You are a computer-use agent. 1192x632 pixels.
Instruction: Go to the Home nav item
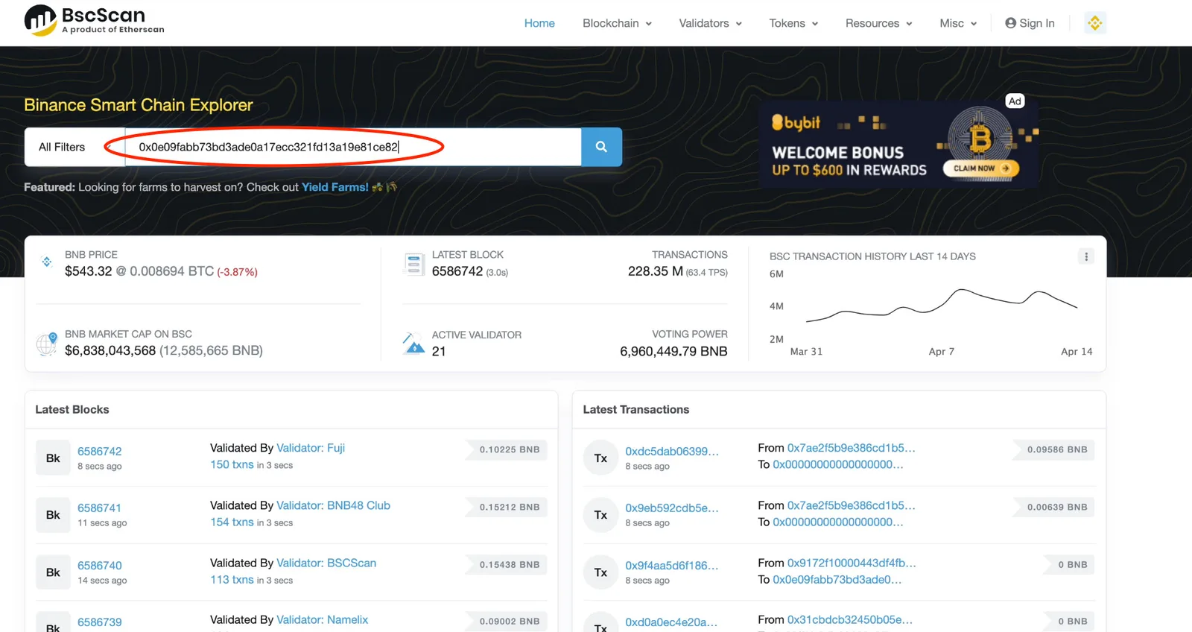[539, 23]
